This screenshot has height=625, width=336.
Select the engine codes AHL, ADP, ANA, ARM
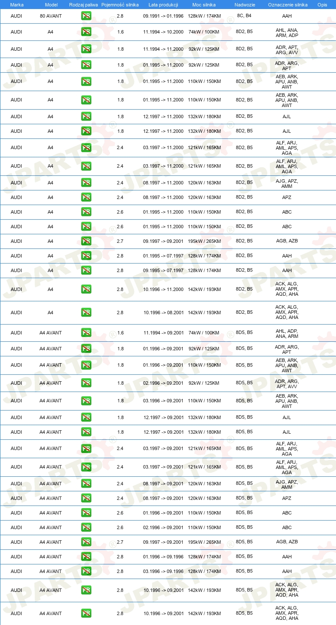287,334
